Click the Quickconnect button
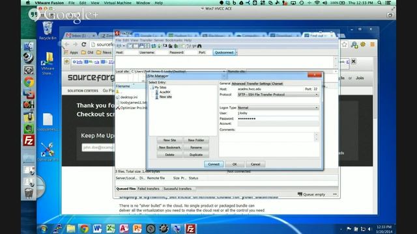 pyautogui.click(x=224, y=53)
